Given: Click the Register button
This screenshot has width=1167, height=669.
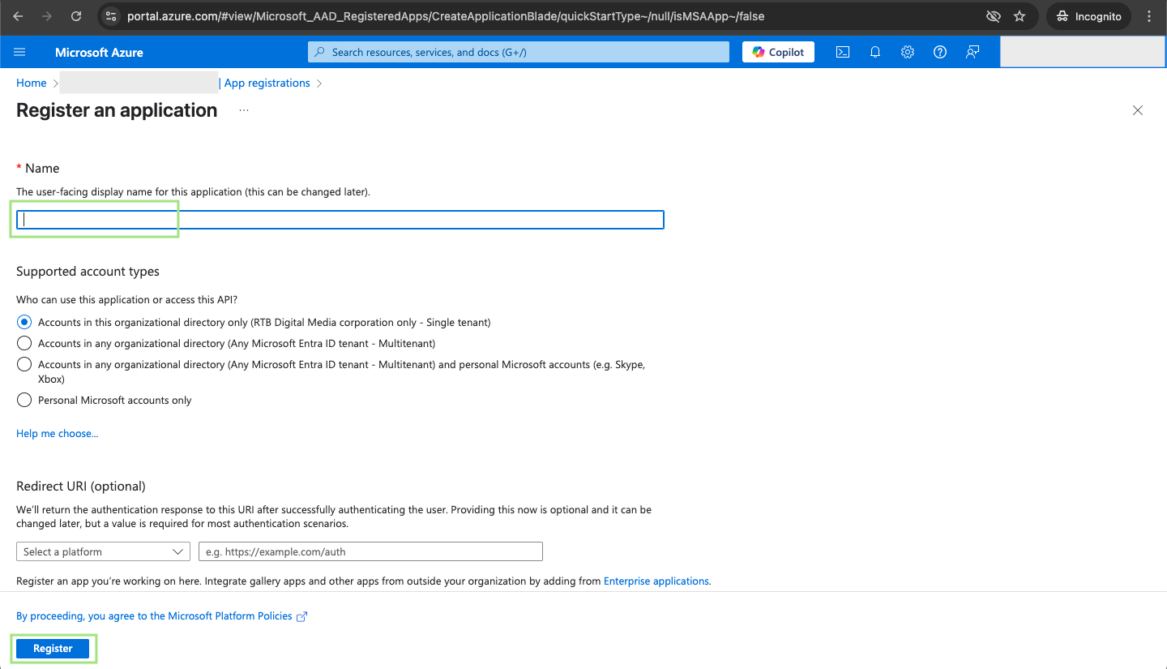Looking at the screenshot, I should 53,649.
